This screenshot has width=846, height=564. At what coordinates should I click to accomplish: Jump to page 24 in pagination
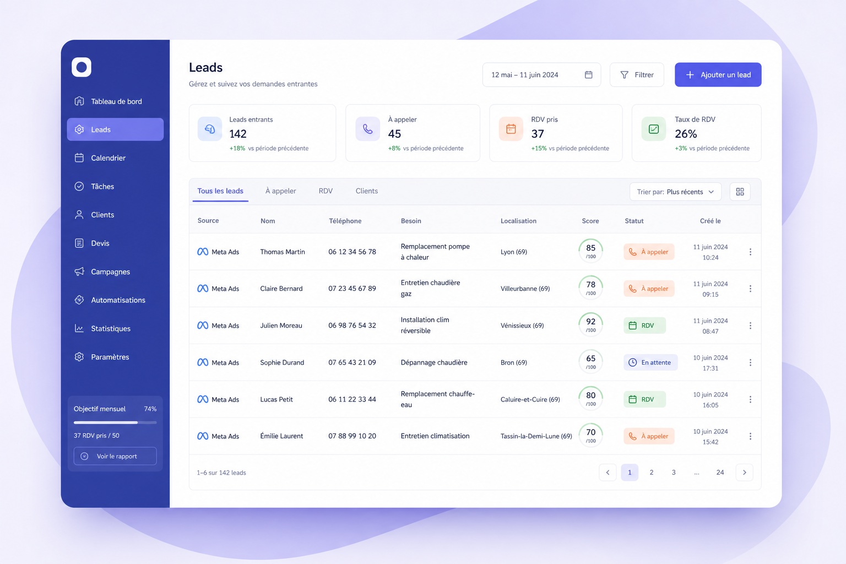click(x=720, y=473)
